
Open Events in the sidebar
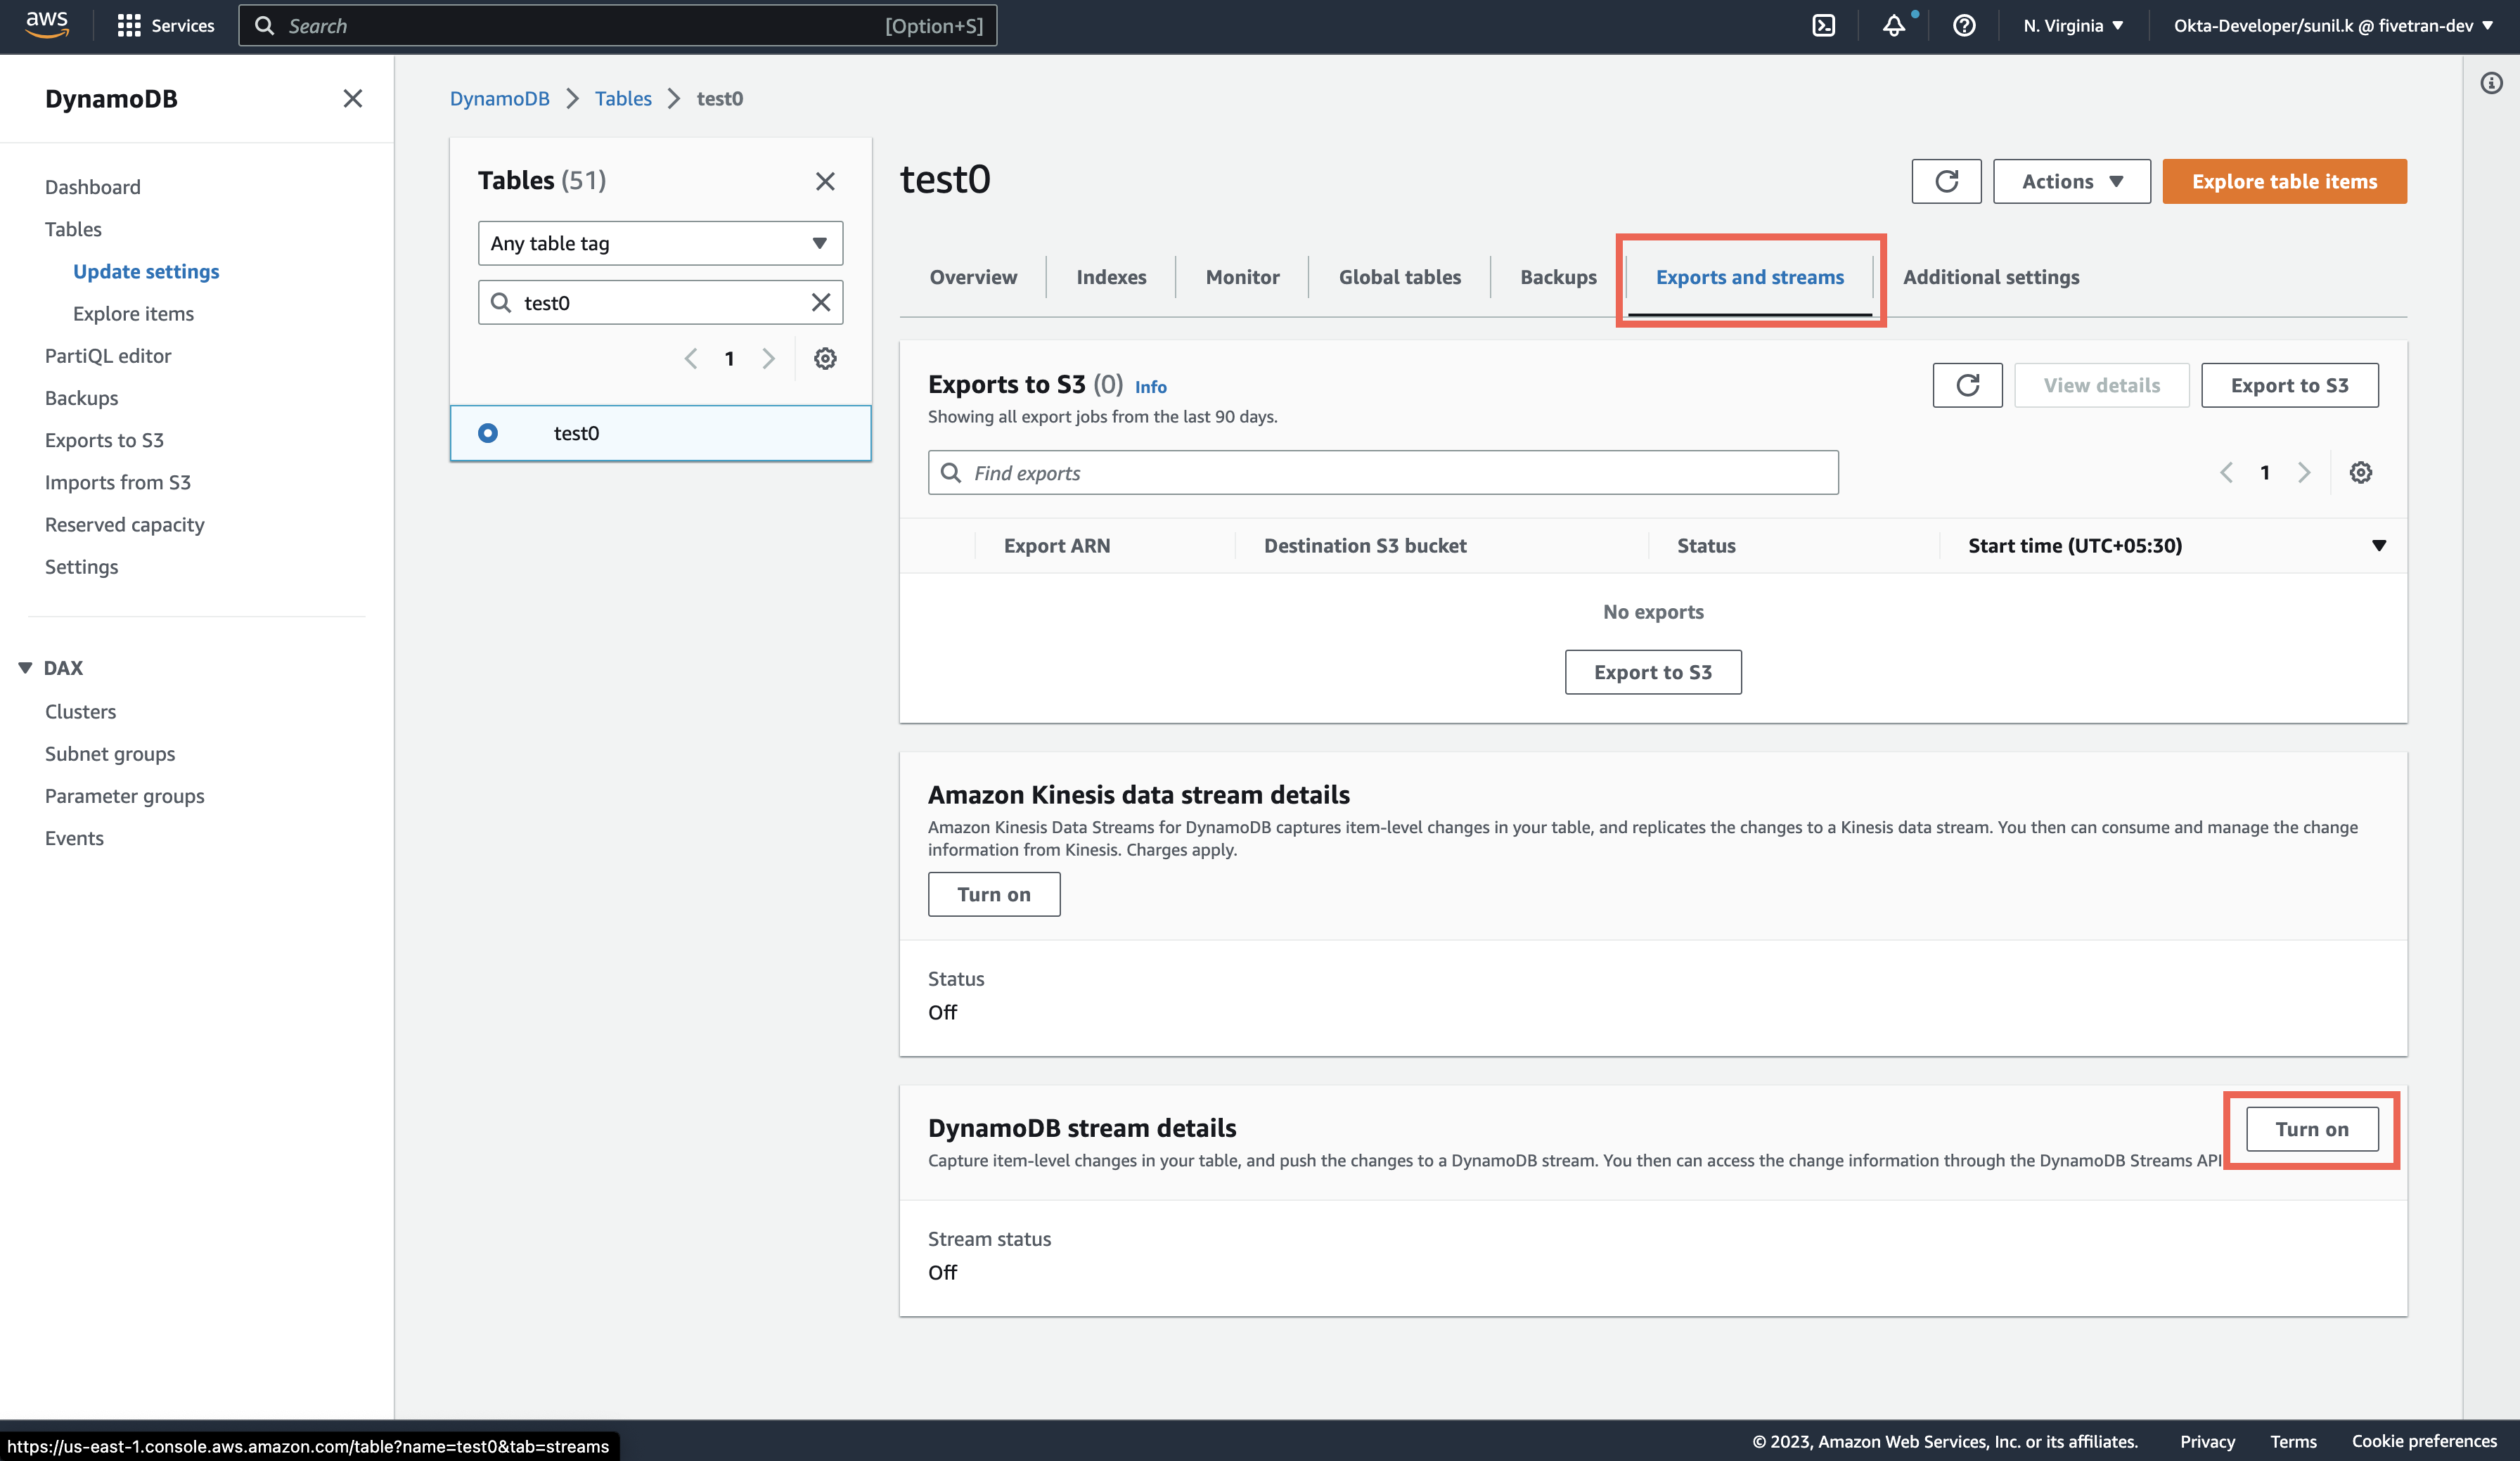pyautogui.click(x=74, y=838)
